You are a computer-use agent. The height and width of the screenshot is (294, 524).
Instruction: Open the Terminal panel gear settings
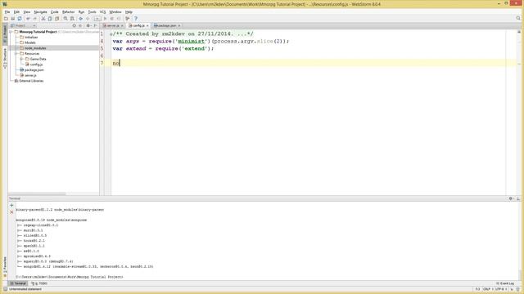point(511,198)
